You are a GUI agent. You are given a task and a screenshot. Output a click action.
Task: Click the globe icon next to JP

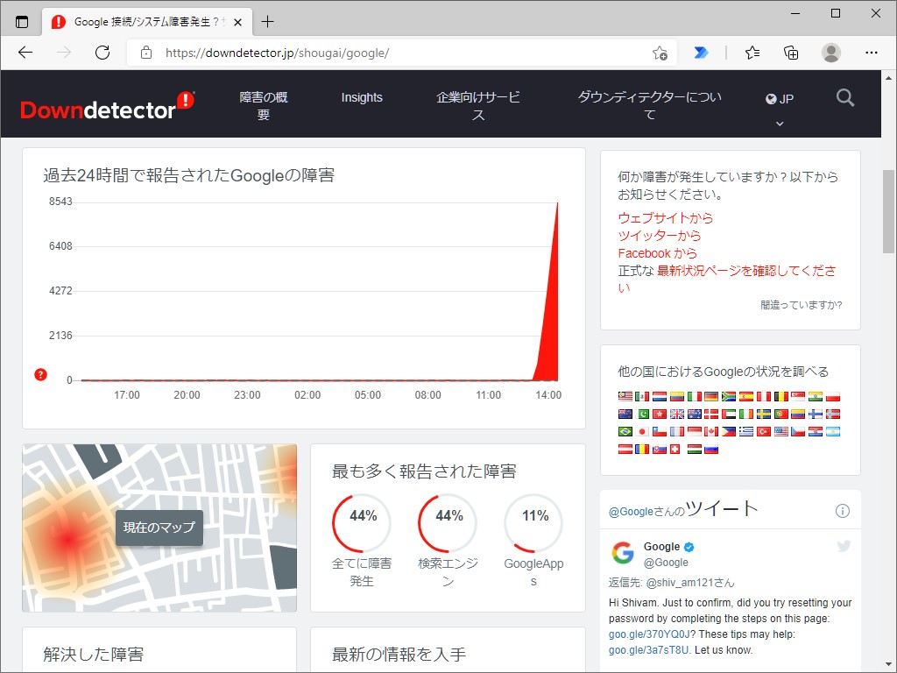(769, 97)
